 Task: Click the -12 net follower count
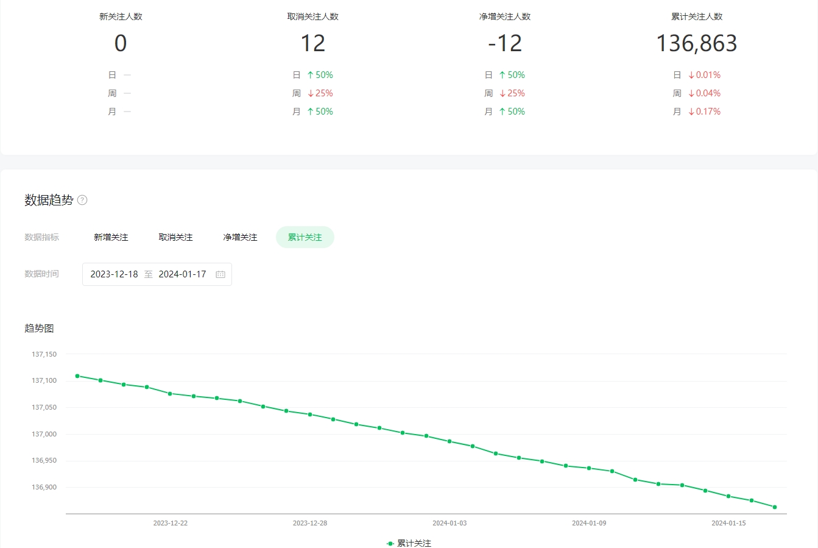(x=504, y=43)
